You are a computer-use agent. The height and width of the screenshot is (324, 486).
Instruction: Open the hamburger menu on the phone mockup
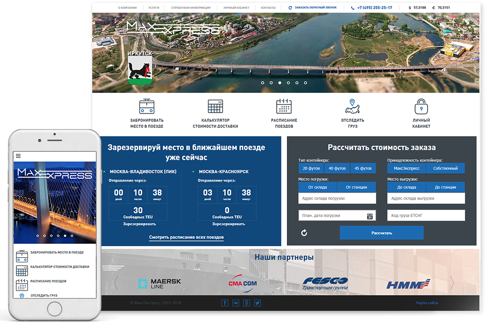click(18, 156)
